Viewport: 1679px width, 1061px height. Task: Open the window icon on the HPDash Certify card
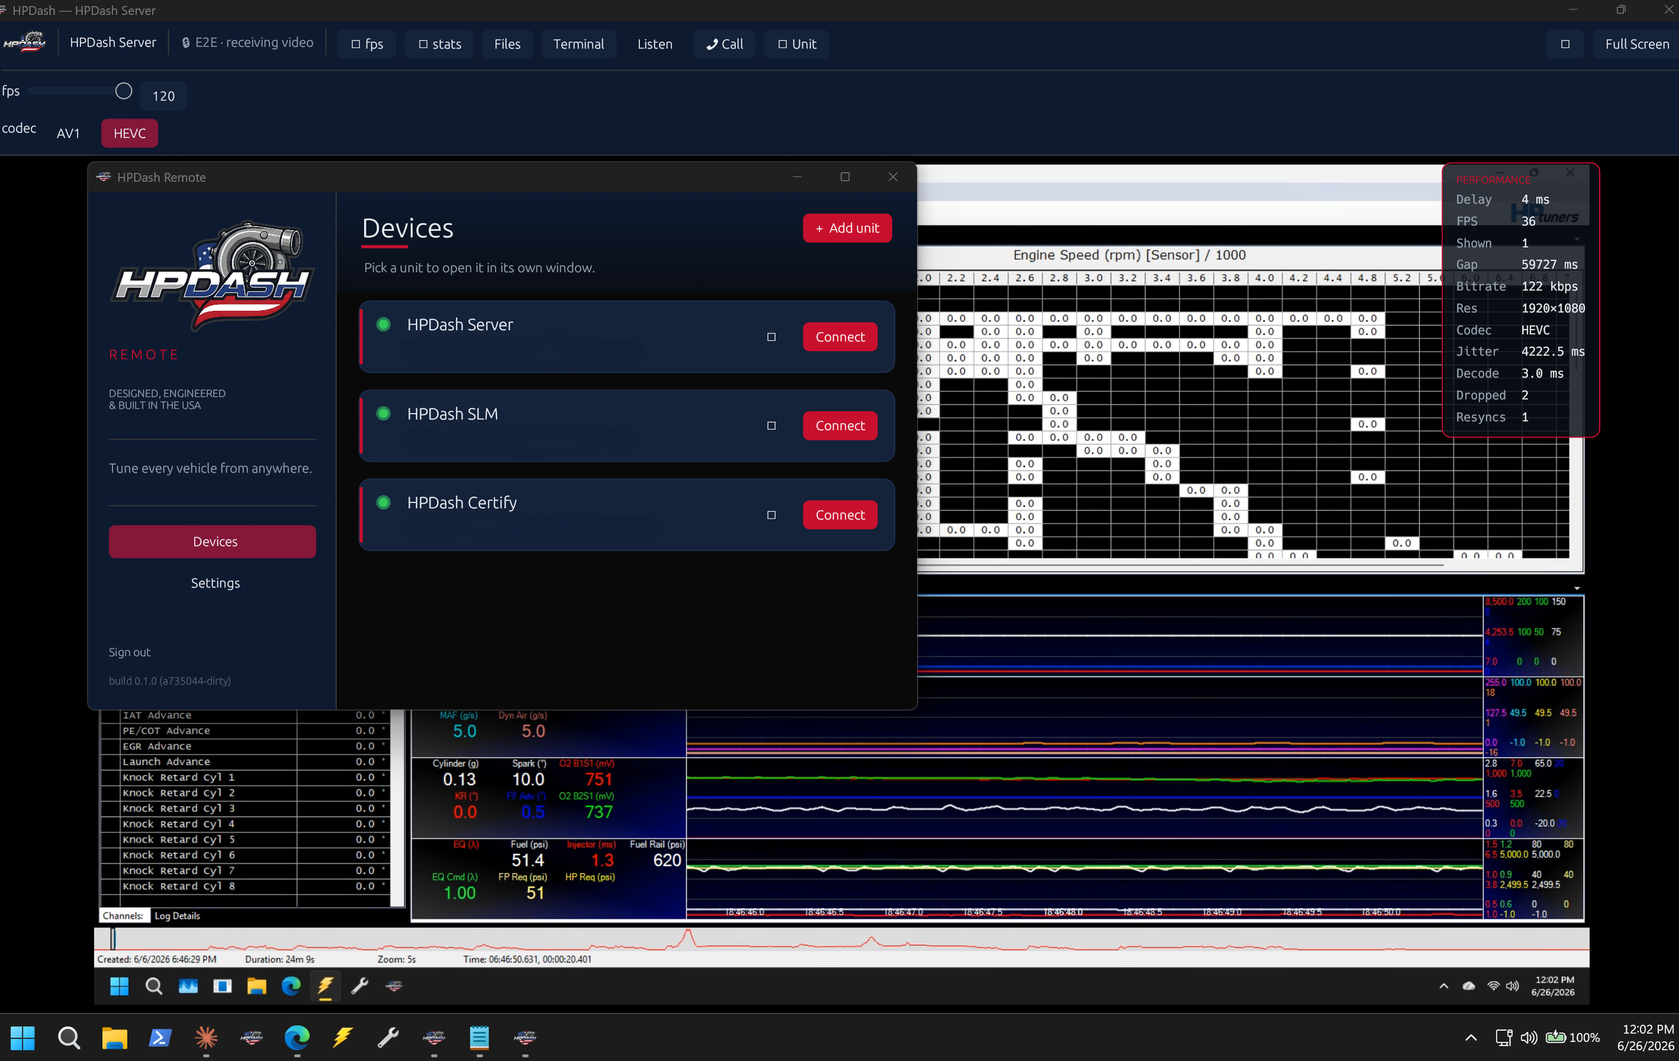tap(771, 515)
